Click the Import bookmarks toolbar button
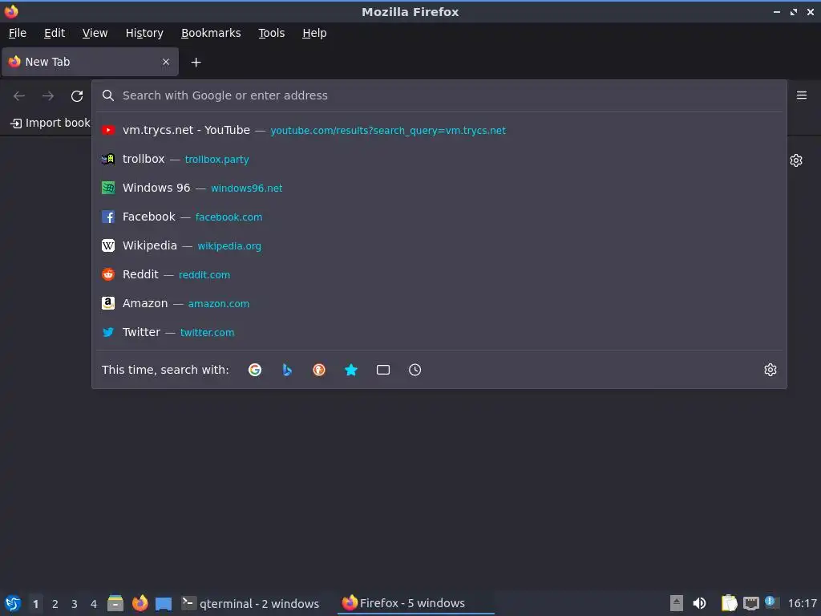This screenshot has width=821, height=616. pos(51,123)
